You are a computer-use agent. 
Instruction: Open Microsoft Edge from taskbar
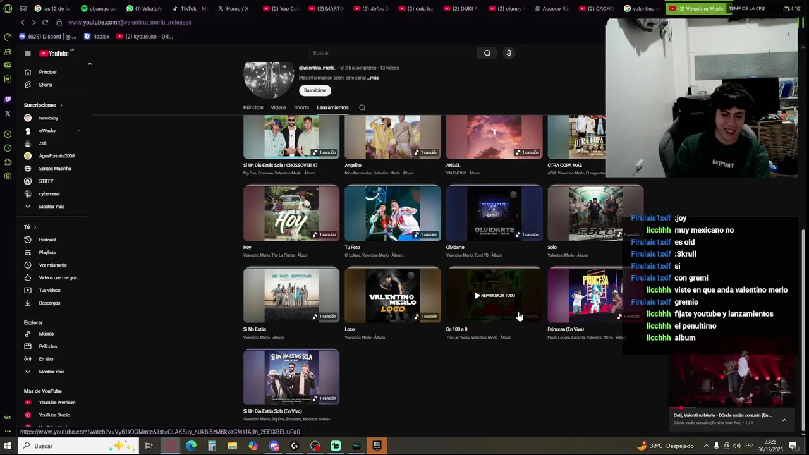click(191, 446)
